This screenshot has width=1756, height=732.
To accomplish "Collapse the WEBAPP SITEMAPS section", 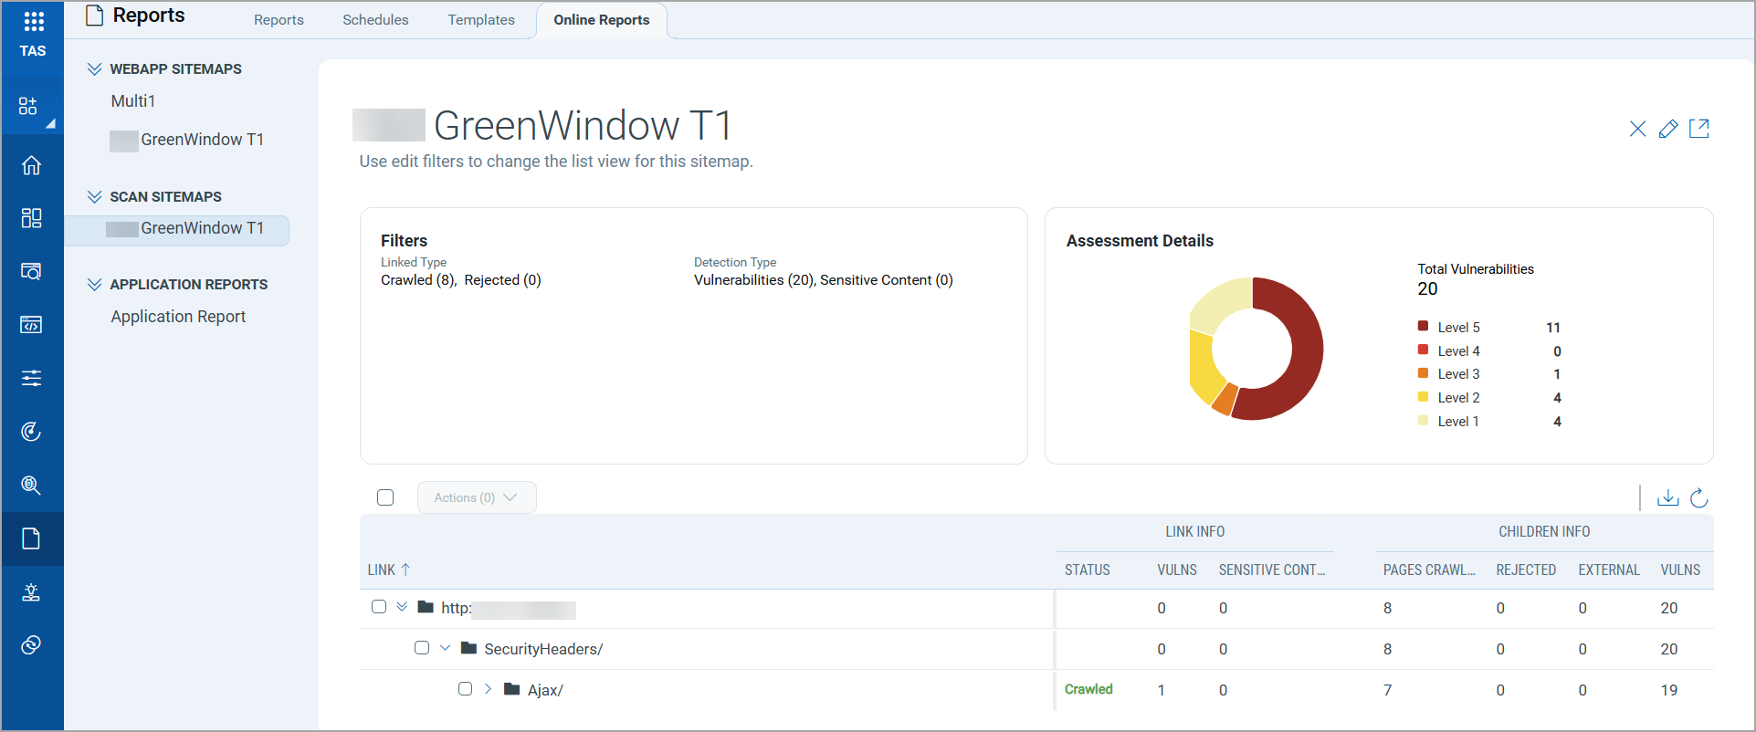I will click(94, 69).
